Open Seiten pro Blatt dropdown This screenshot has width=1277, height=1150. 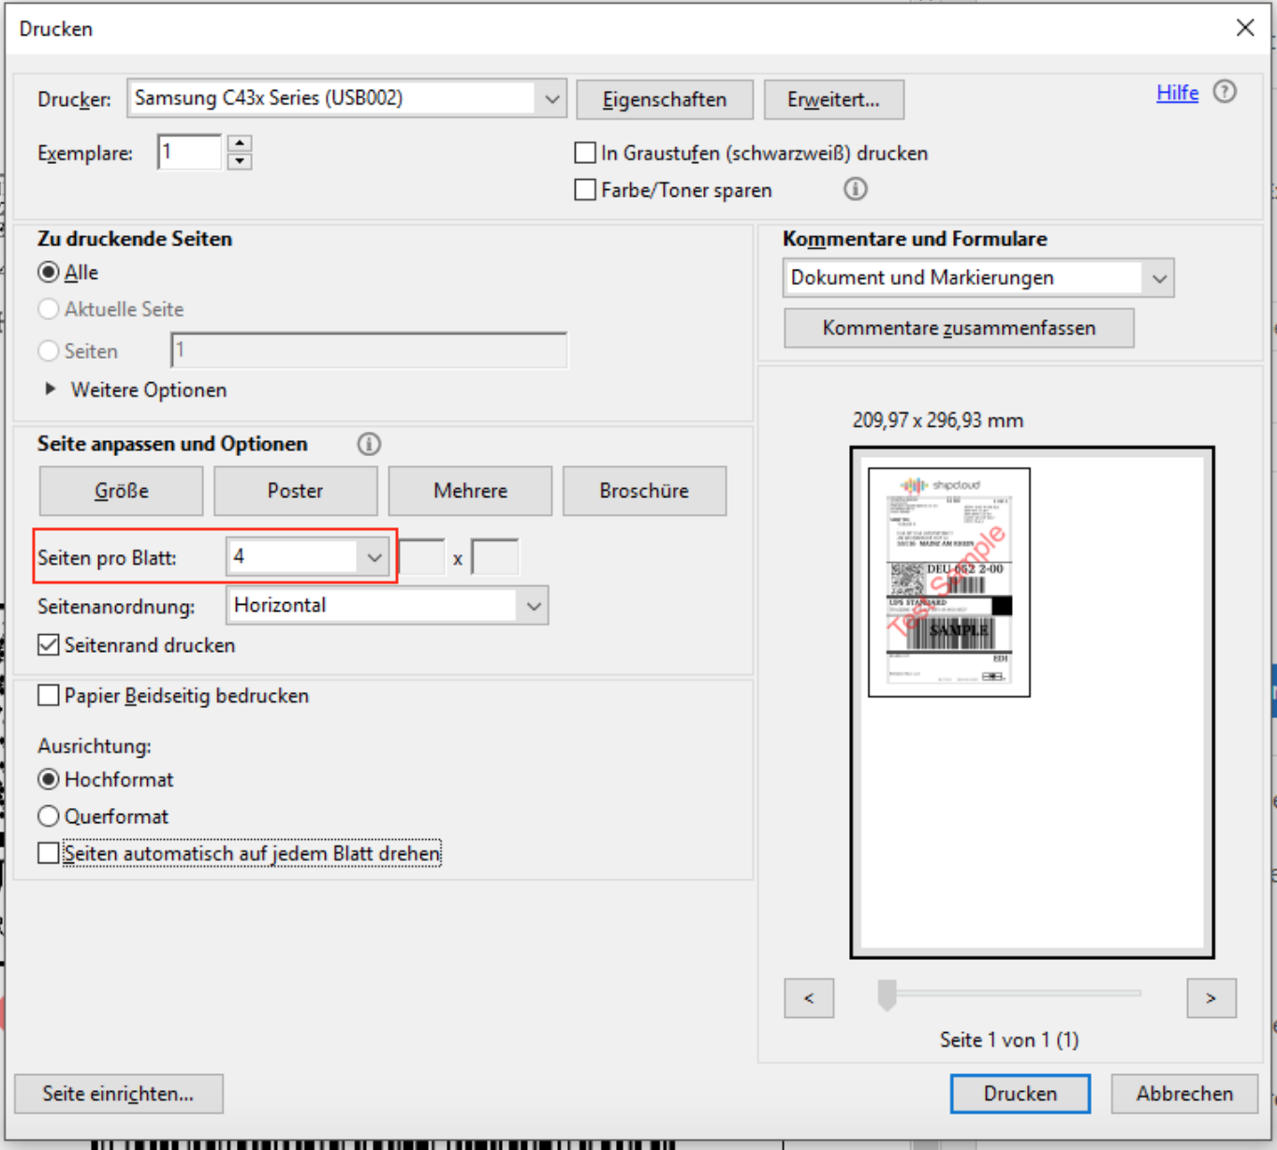click(374, 557)
